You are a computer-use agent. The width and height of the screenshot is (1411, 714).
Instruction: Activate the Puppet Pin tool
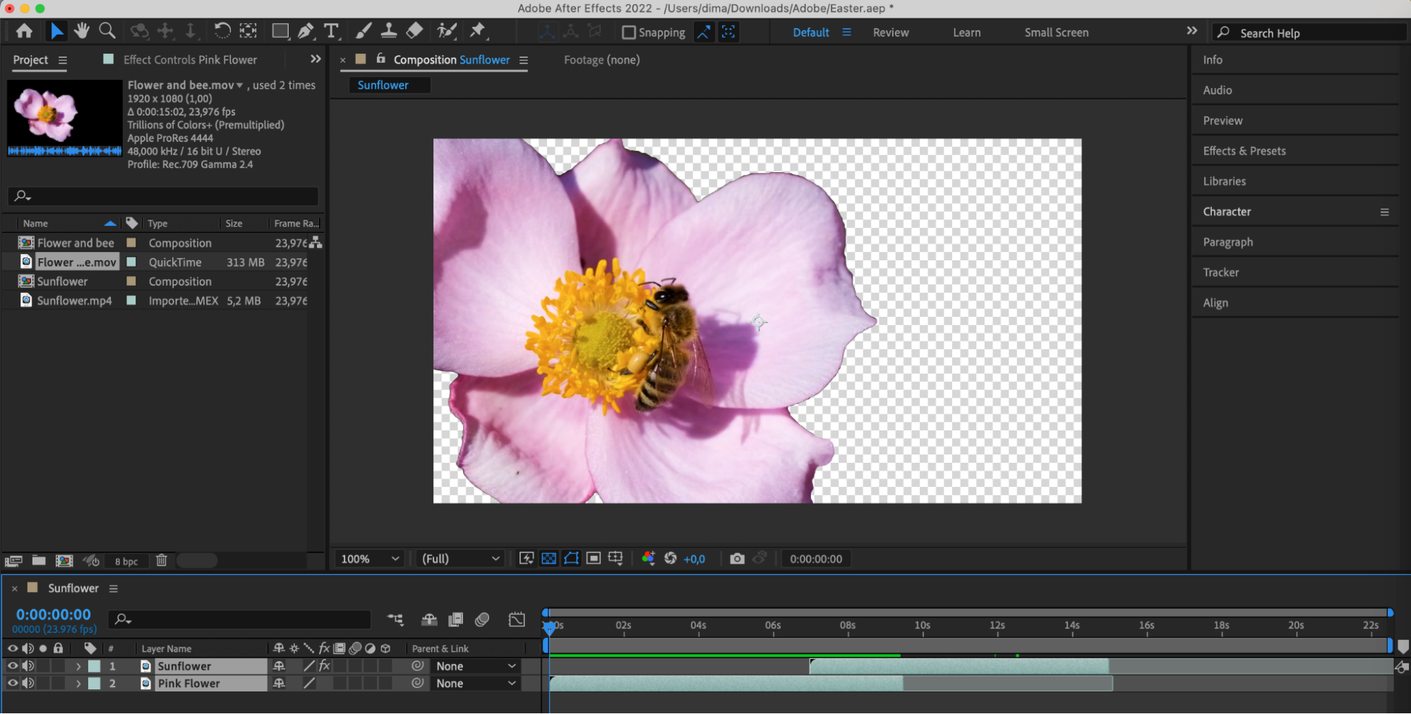click(478, 31)
